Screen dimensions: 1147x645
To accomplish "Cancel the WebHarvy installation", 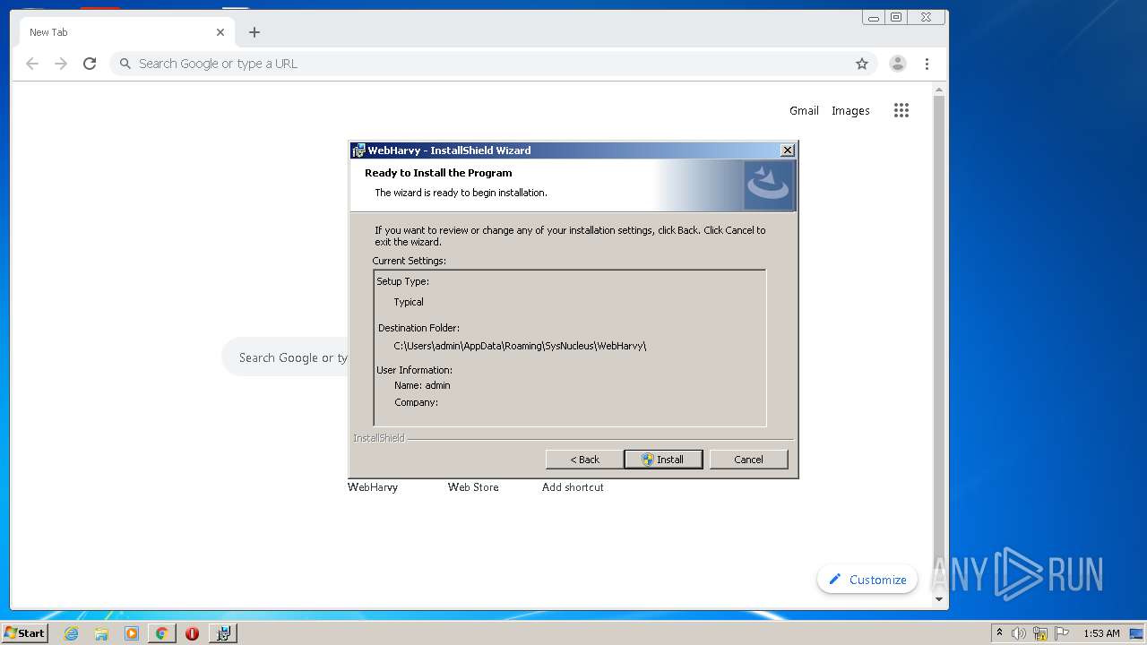I will pyautogui.click(x=748, y=460).
